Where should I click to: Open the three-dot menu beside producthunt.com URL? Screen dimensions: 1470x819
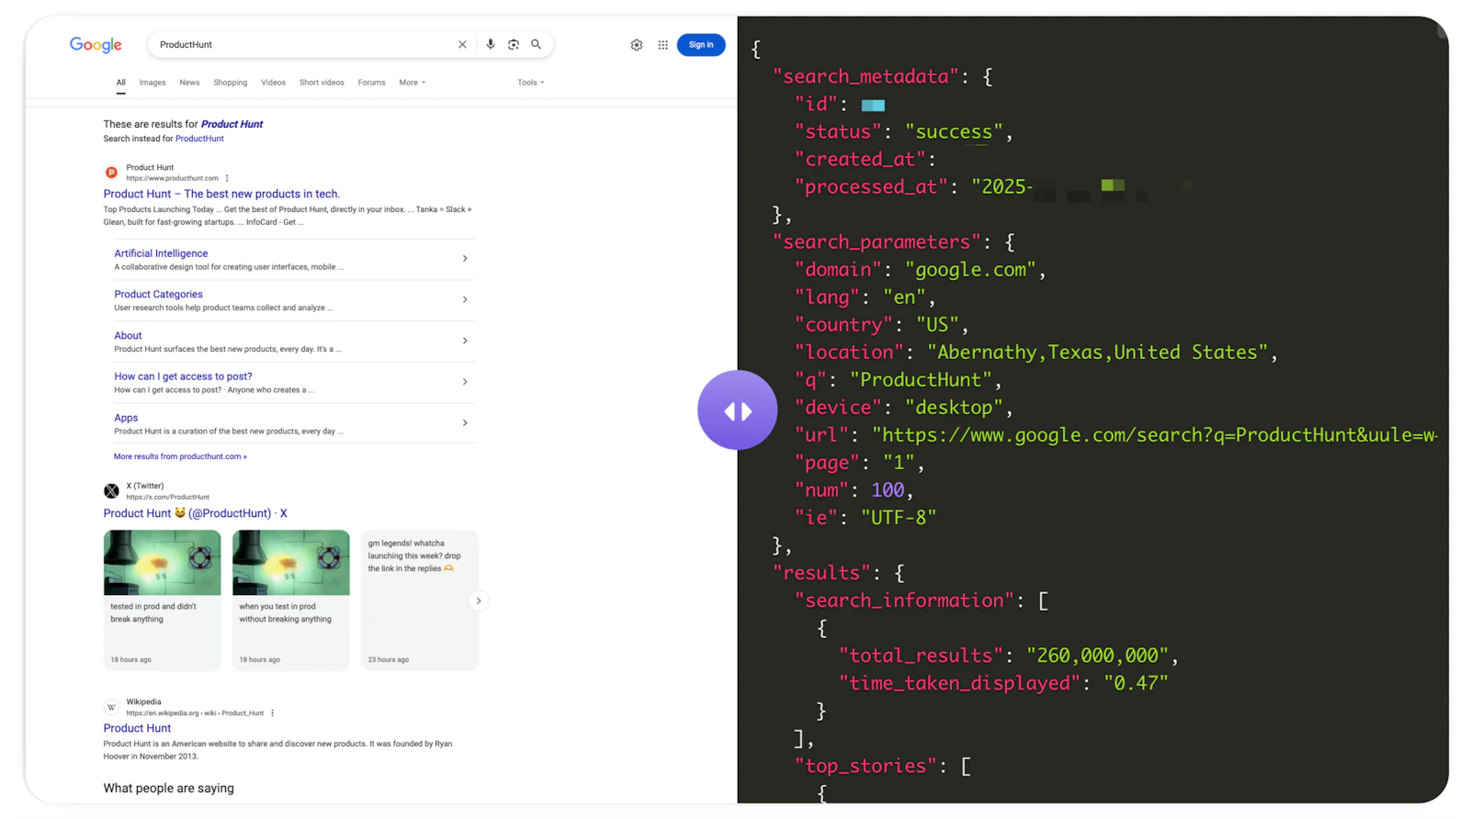tap(227, 178)
